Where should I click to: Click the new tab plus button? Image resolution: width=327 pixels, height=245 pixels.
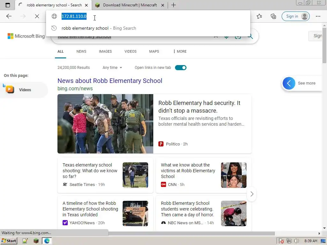click(173, 5)
